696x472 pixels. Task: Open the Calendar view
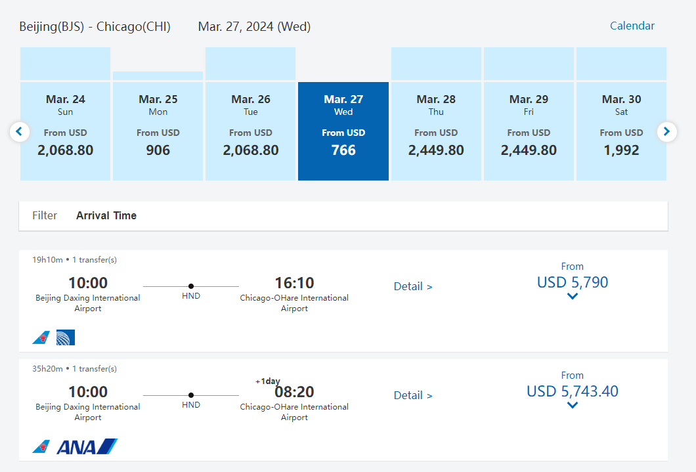[632, 26]
